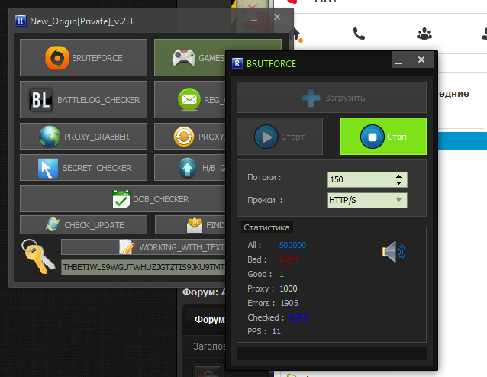Screen dimensions: 487x377
Task: Click the notepad pencil icon
Action: coord(127,247)
